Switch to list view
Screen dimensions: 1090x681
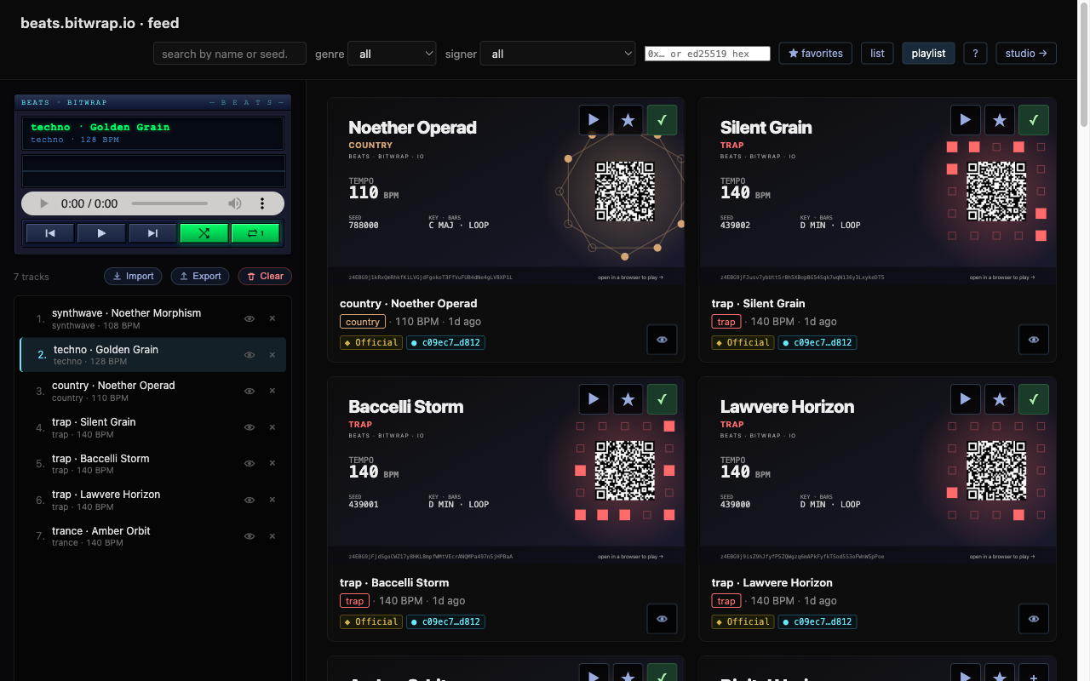(877, 53)
